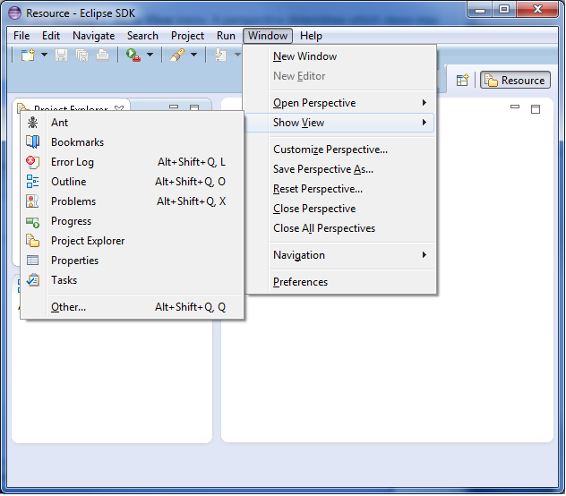Expand the Show View submenu
Screen dimensions: 566x496
(339, 123)
